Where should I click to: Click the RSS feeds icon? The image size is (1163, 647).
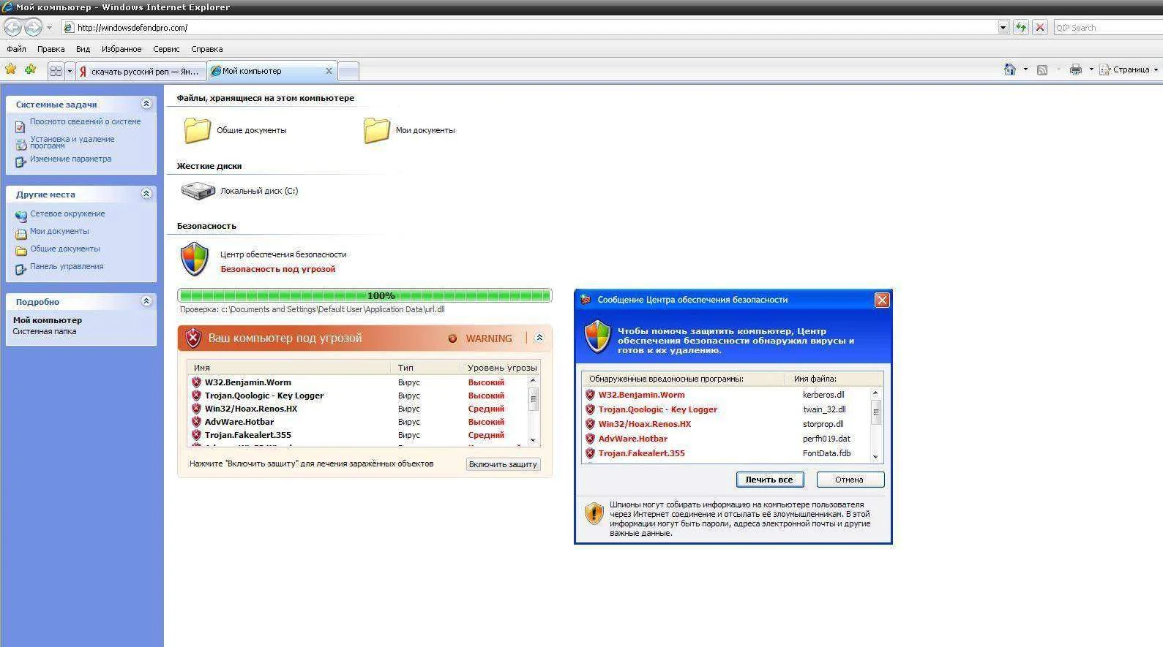(1042, 69)
